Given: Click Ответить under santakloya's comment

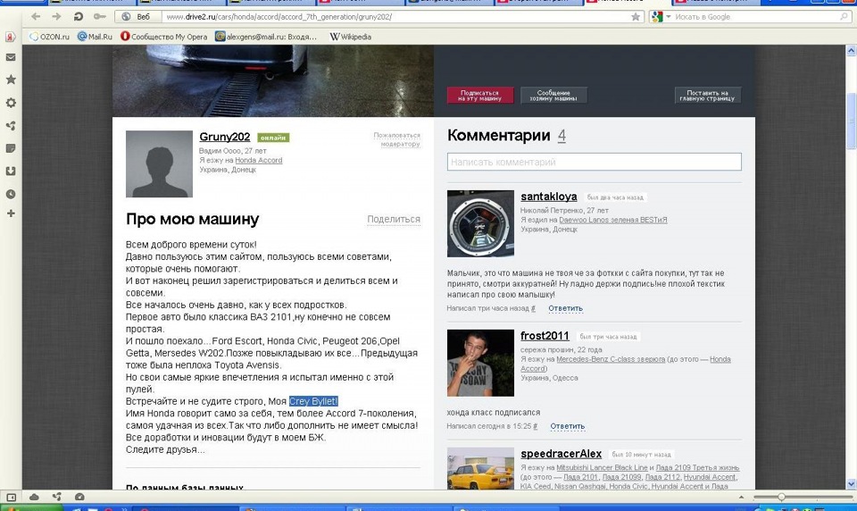Looking at the screenshot, I should point(566,308).
